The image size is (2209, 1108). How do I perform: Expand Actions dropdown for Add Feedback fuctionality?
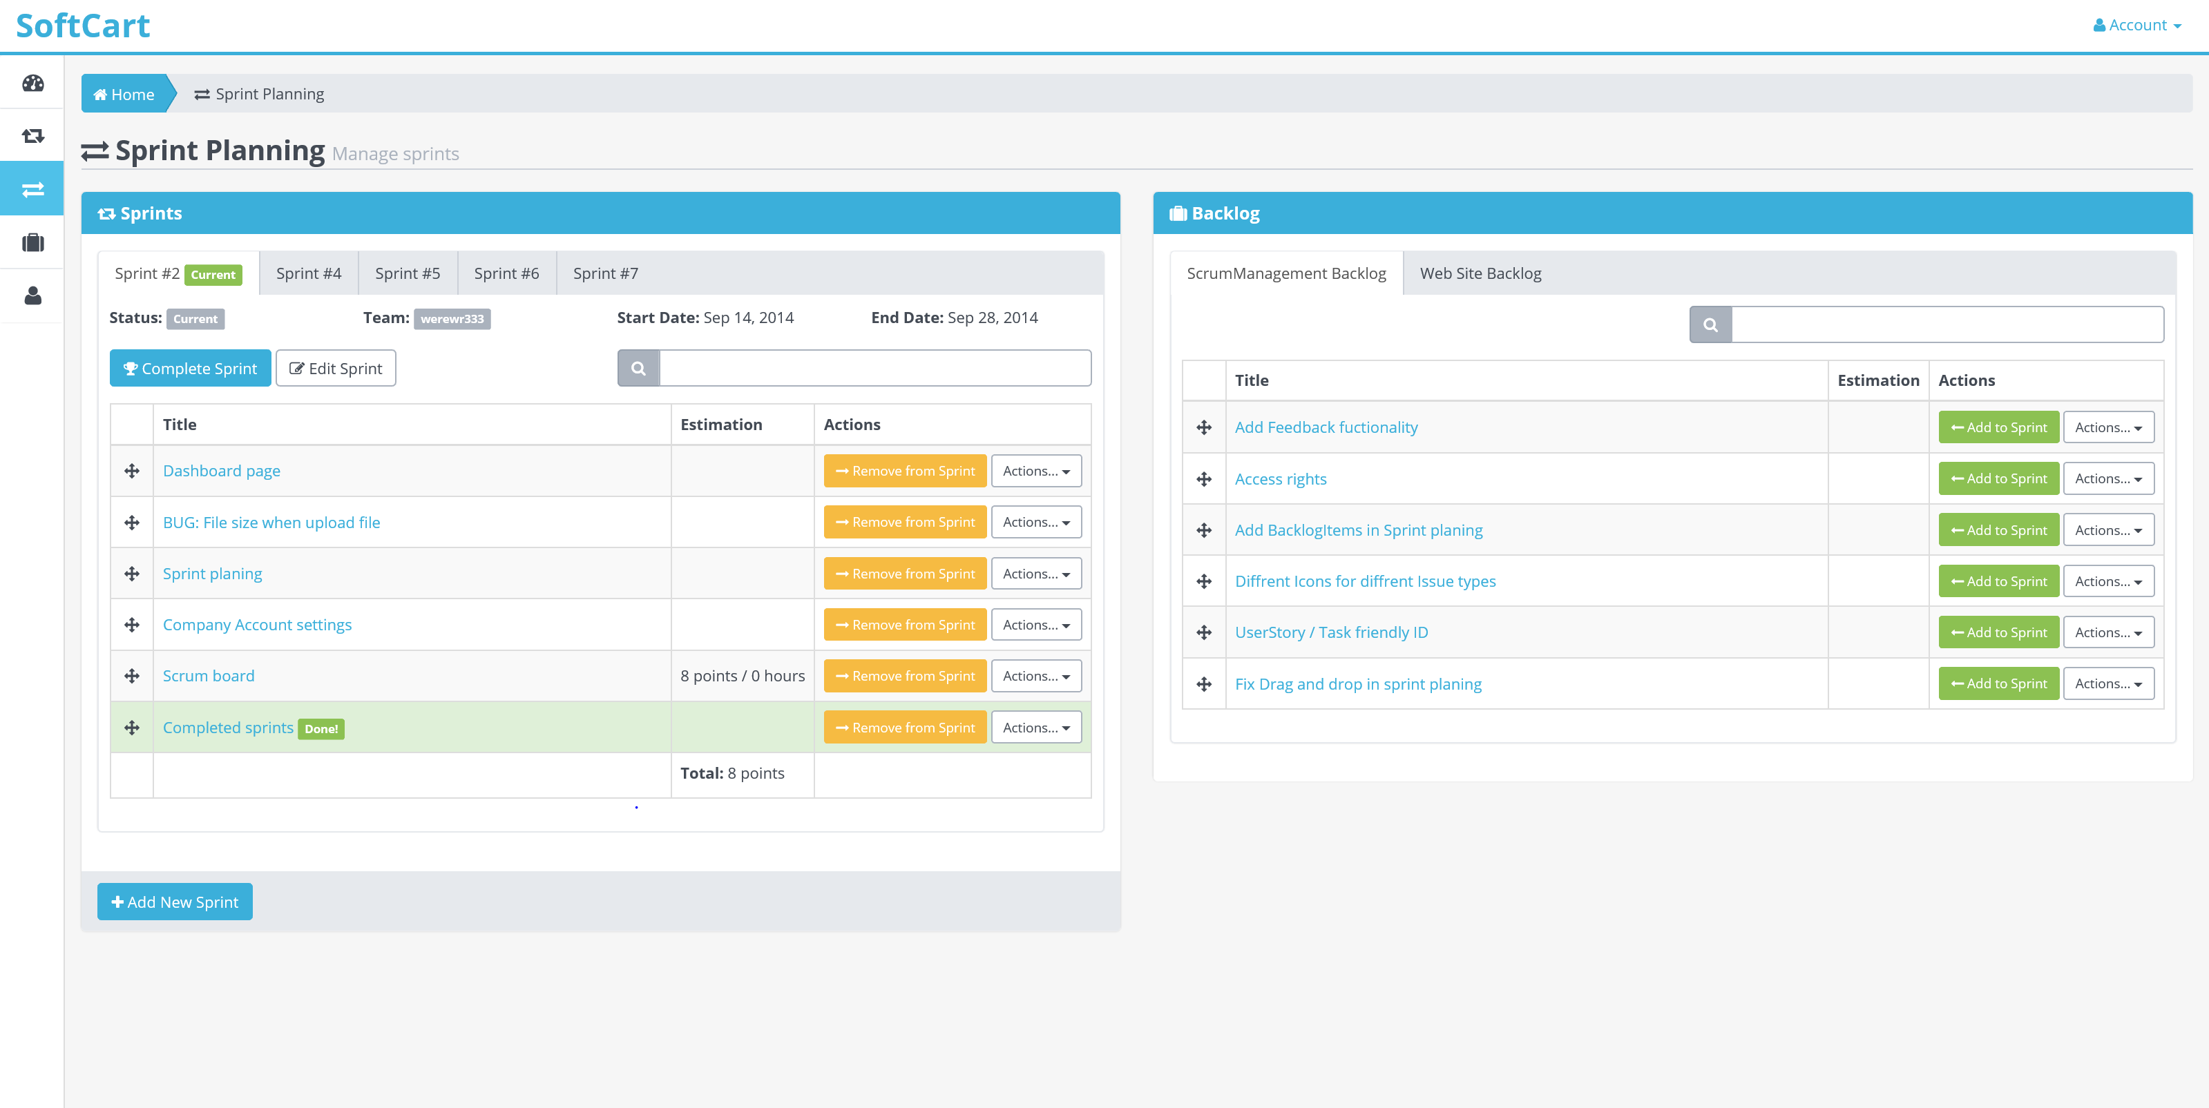pyautogui.click(x=2109, y=425)
